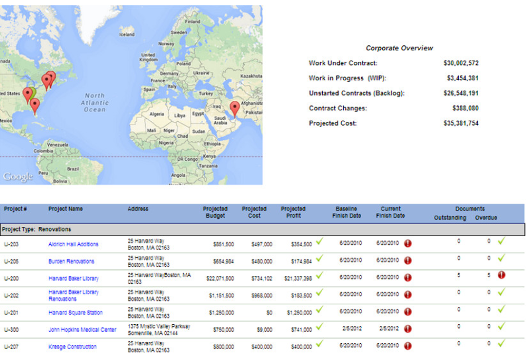Click Backlog value $26,548,191
Screen dimensions: 526x353
tap(461, 93)
